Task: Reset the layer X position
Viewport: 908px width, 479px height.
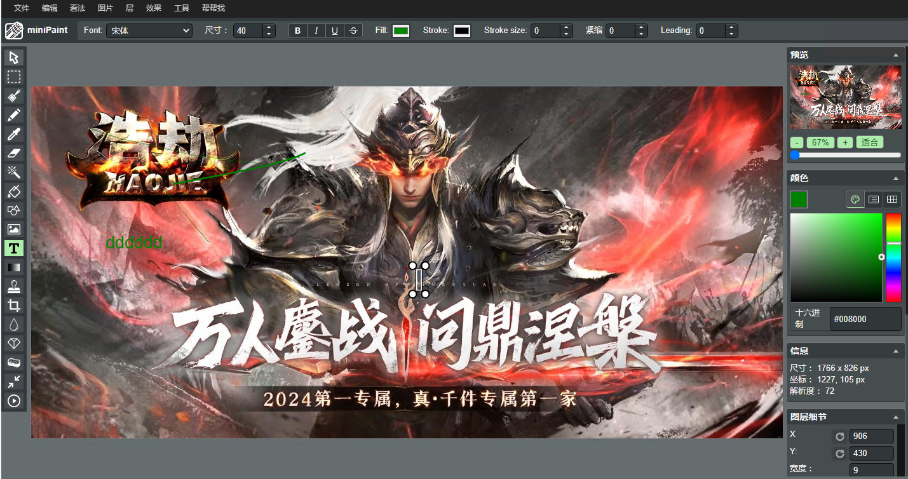Action: click(x=839, y=436)
